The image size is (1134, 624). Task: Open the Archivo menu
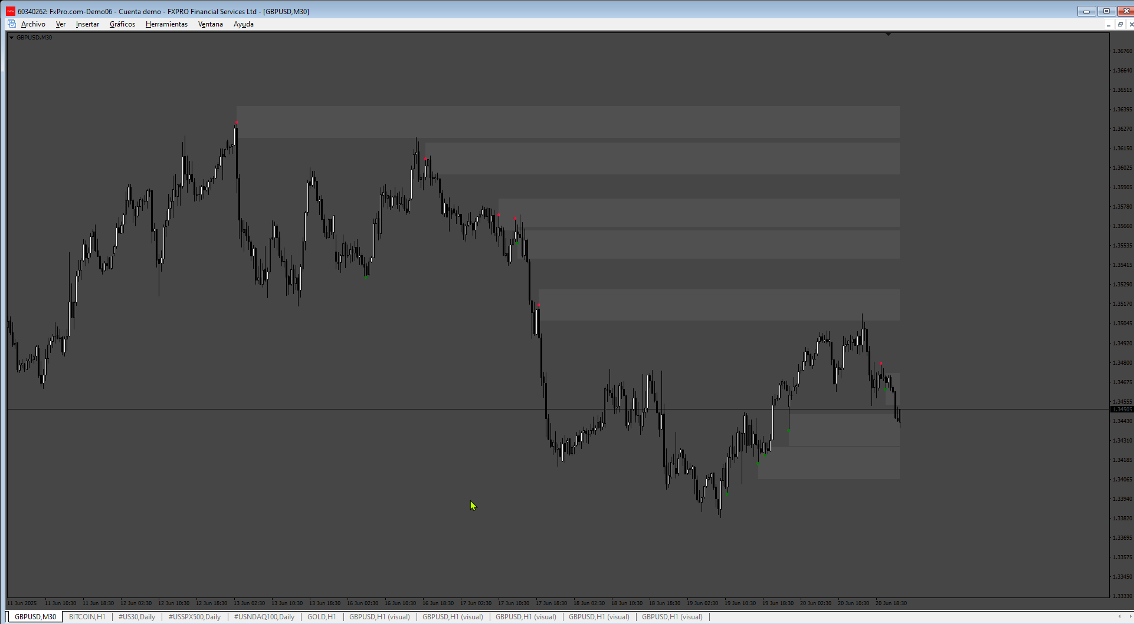(33, 24)
